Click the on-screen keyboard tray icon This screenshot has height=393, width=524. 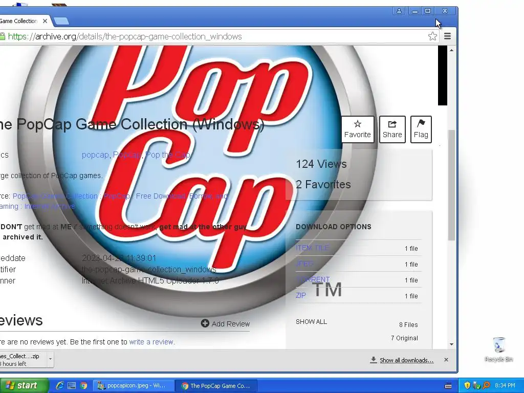(448, 386)
